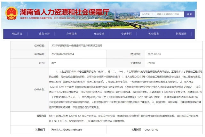Navigate to the 专题专栏 section

(126, 34)
